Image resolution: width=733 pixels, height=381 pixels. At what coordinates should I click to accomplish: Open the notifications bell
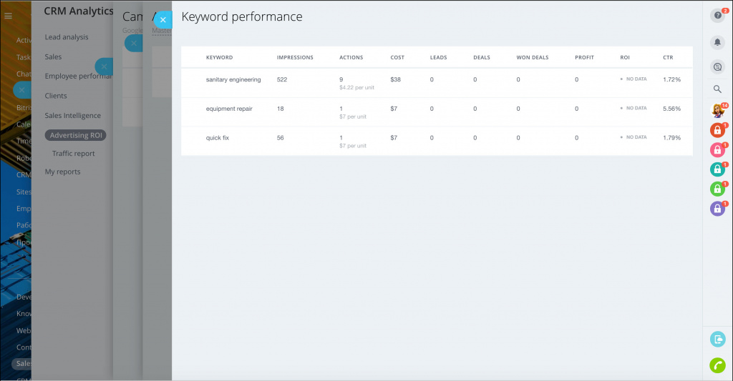[717, 43]
